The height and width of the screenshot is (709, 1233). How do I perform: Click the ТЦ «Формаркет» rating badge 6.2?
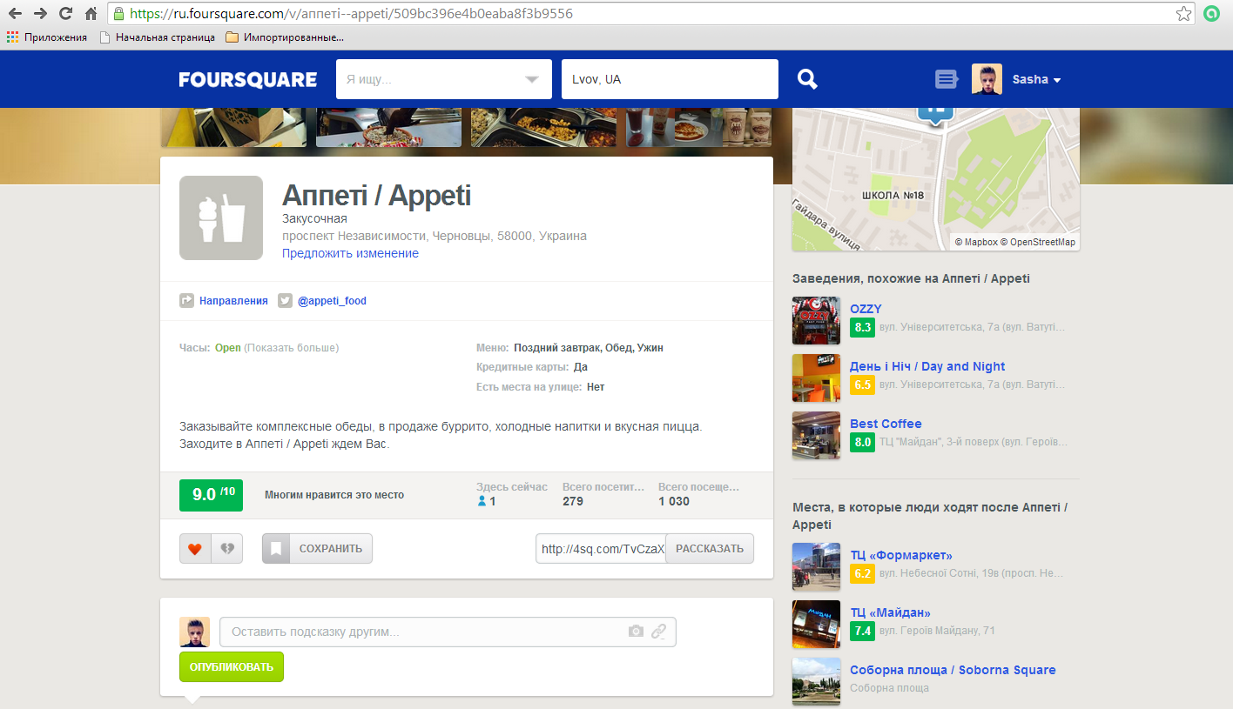(862, 573)
